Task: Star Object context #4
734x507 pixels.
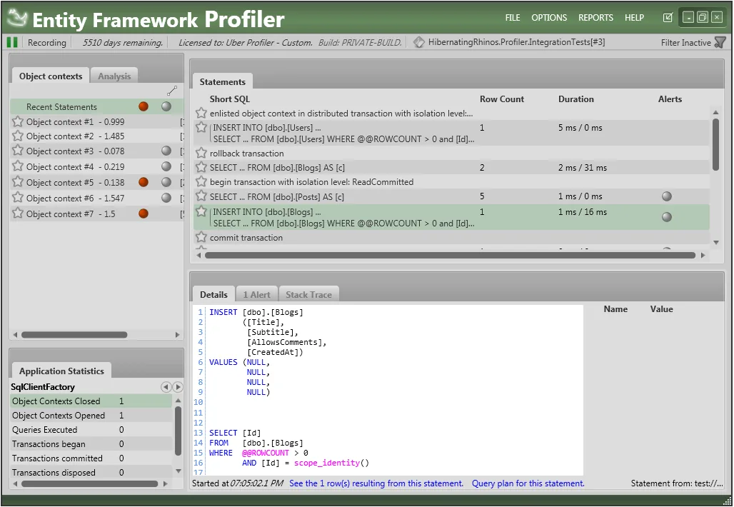Action: (x=18, y=166)
